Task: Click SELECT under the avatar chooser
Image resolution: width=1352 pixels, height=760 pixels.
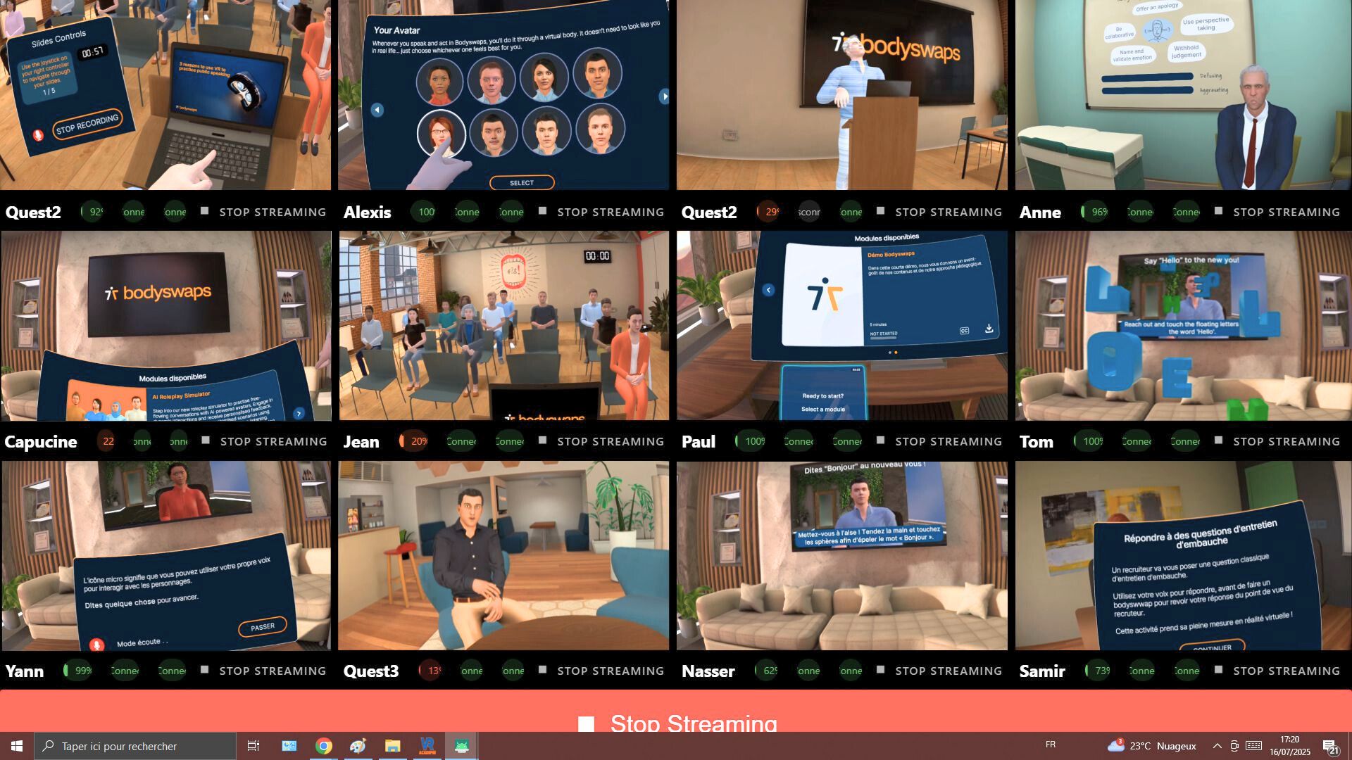Action: click(x=522, y=182)
